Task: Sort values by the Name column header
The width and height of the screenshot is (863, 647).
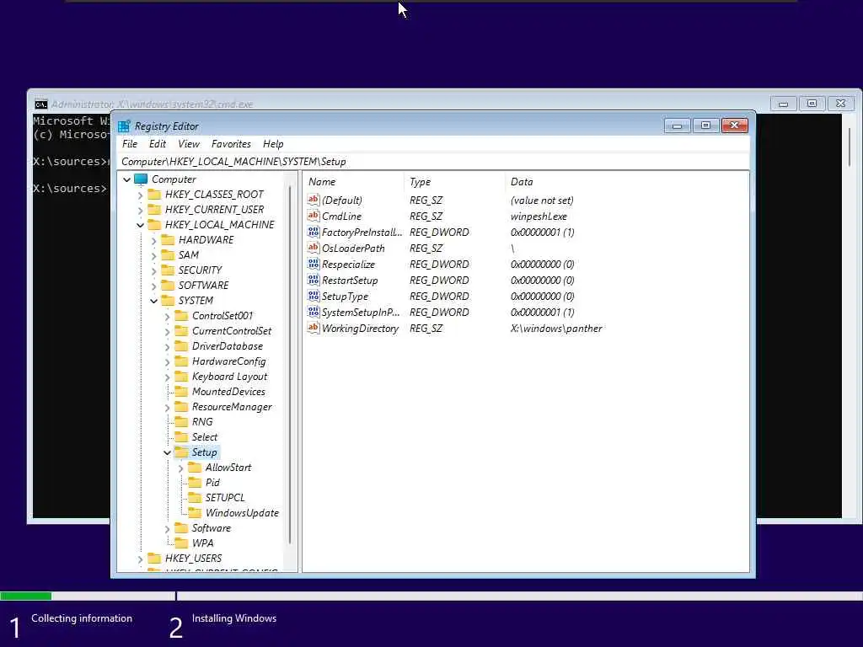Action: [x=353, y=182]
